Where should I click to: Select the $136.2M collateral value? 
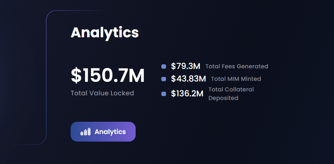tap(187, 93)
